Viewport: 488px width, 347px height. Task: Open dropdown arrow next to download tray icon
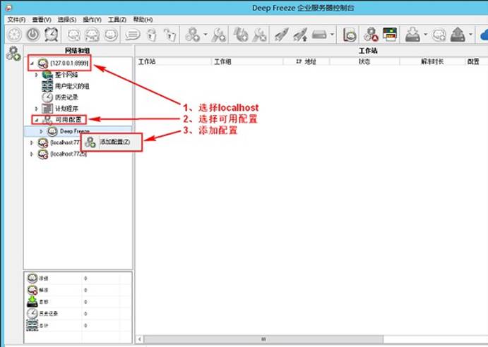point(425,34)
